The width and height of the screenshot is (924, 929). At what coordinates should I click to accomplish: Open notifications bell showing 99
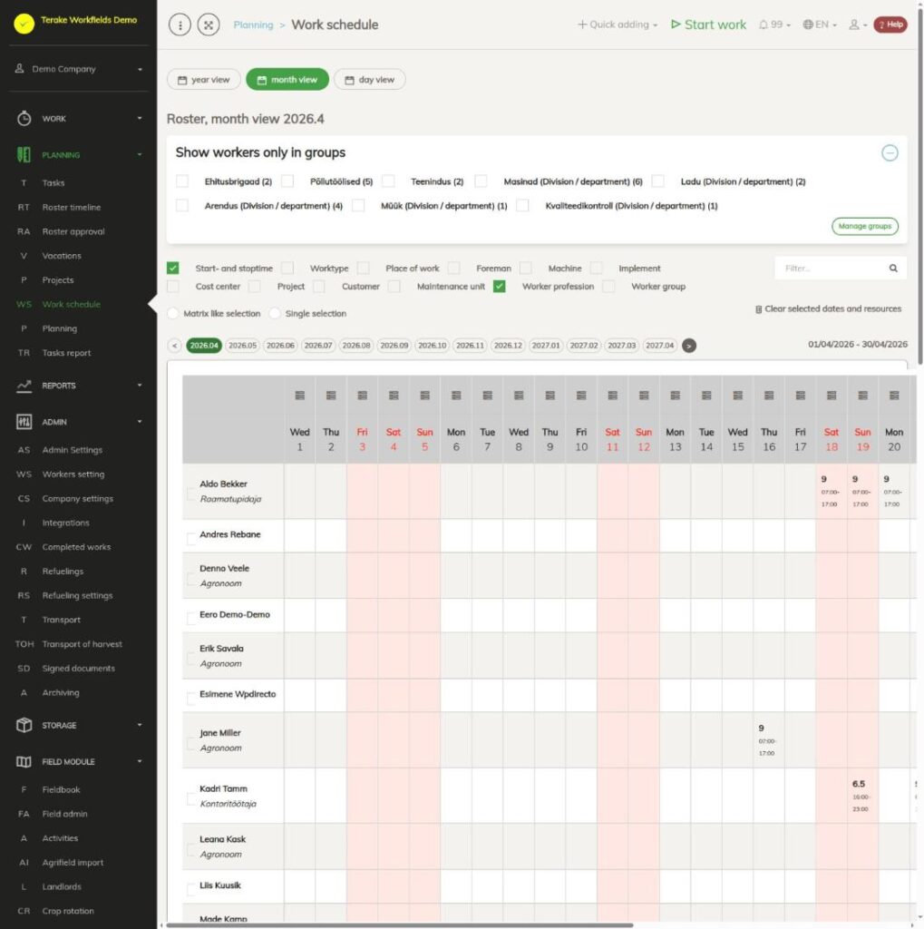(x=774, y=24)
